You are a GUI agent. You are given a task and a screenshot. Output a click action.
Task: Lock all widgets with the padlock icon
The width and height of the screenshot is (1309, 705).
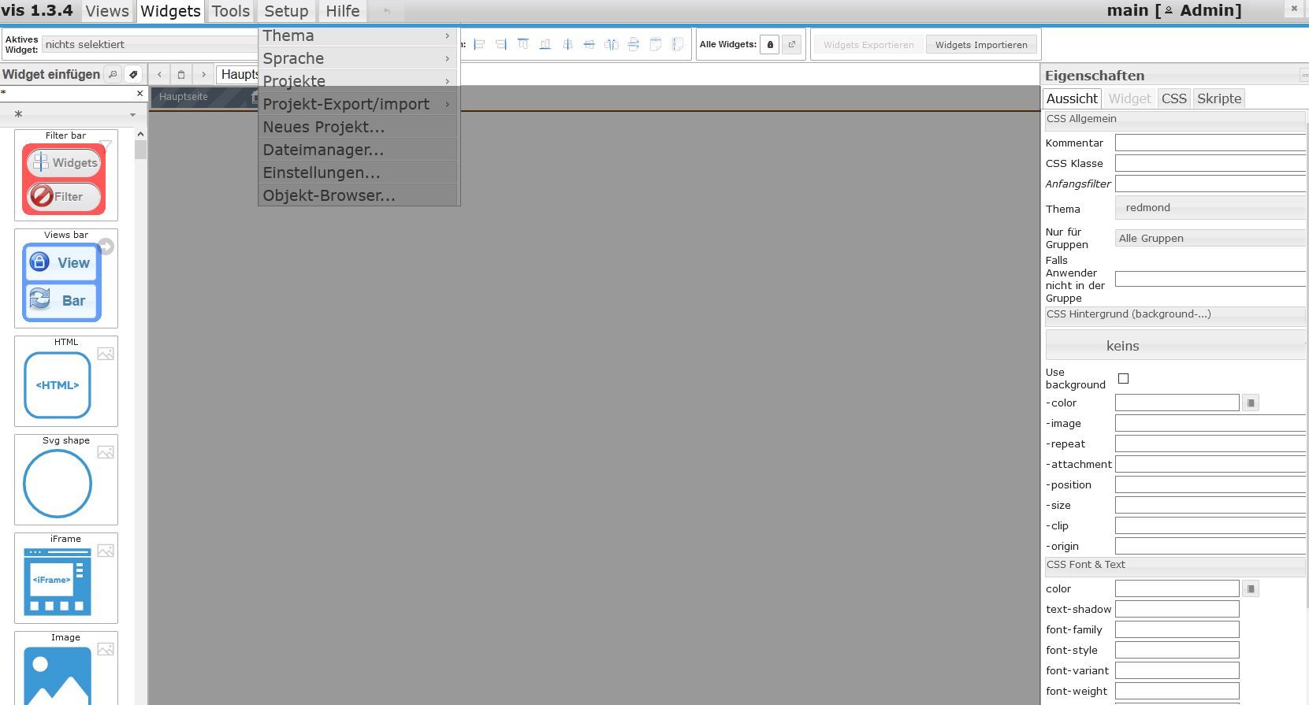click(x=770, y=45)
